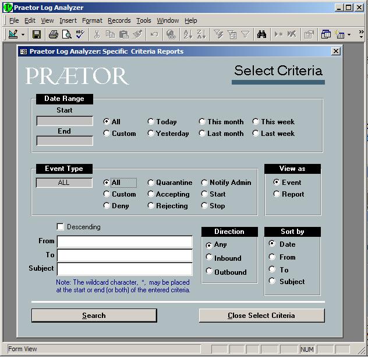Open the Insert menu
Image resolution: width=368 pixels, height=357 pixels.
68,20
